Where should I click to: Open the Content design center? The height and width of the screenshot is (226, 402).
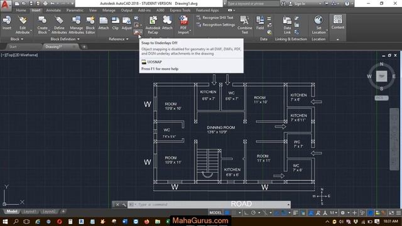pyautogui.click(x=338, y=22)
